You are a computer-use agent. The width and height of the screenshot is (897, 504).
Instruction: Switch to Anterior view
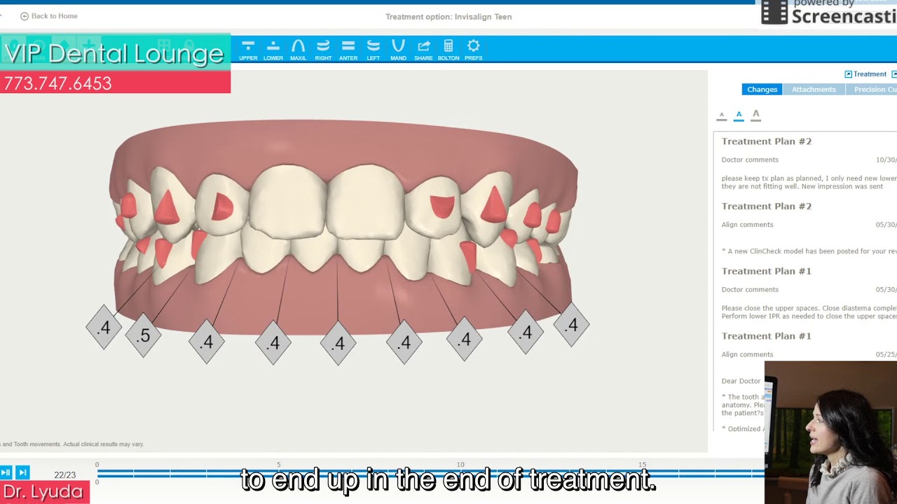point(348,50)
